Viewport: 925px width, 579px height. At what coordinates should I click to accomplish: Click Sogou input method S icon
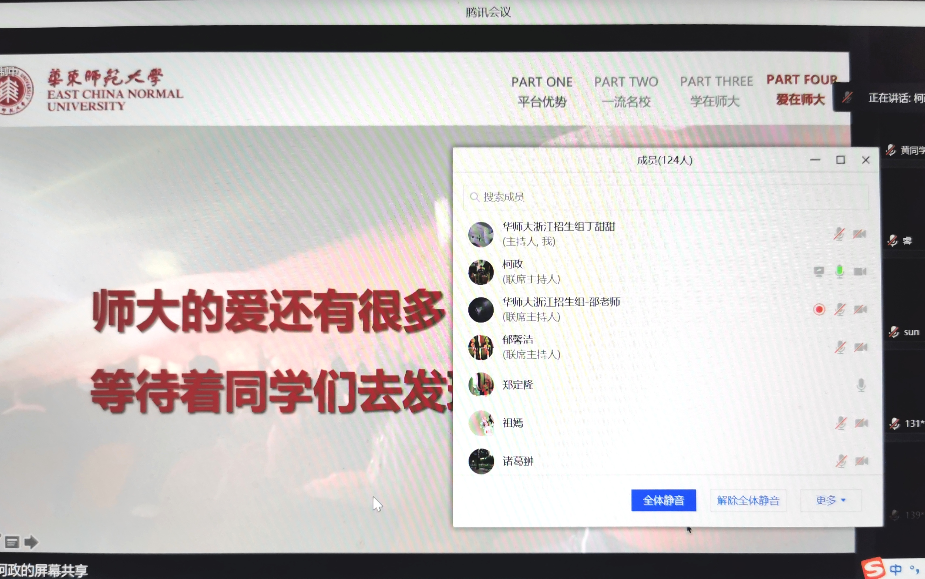tap(873, 568)
